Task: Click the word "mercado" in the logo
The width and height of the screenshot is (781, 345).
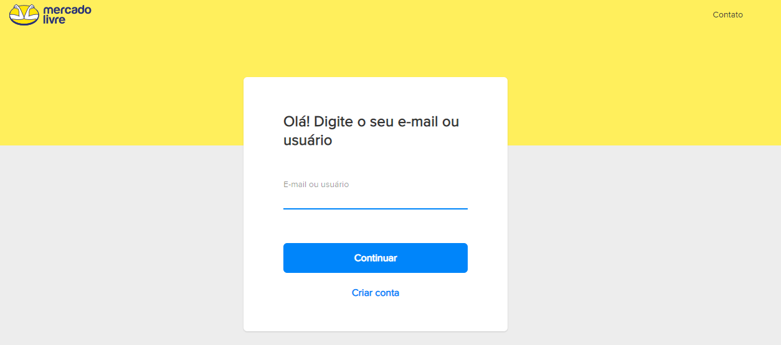Action: (x=67, y=10)
